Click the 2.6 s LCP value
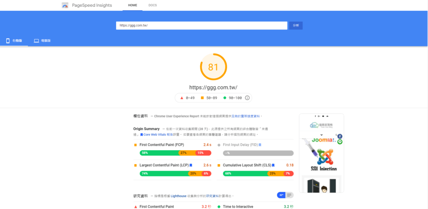428x209 pixels. point(207,165)
